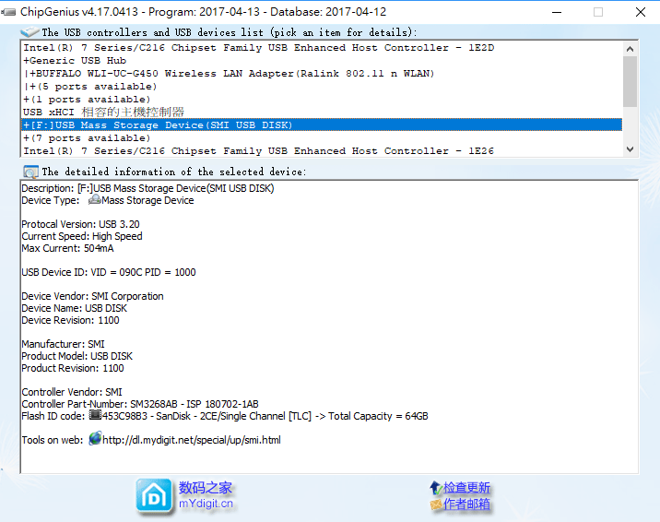Image resolution: width=660 pixels, height=522 pixels.
Task: Click the Max Current: 504mA line
Action: point(67,248)
